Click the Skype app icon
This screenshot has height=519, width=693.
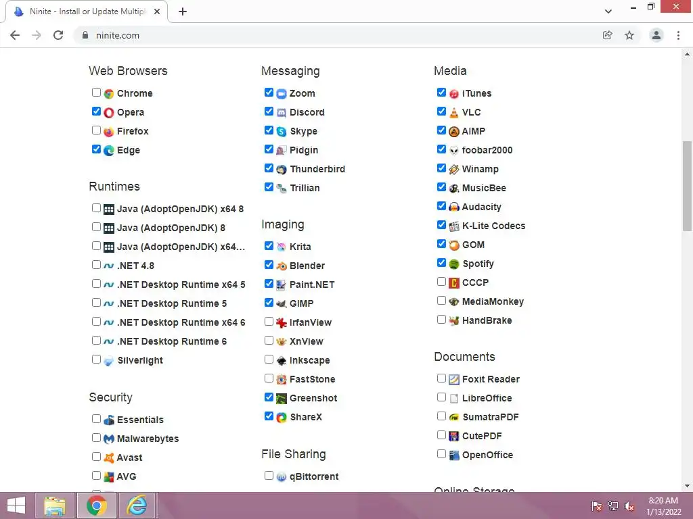point(282,132)
